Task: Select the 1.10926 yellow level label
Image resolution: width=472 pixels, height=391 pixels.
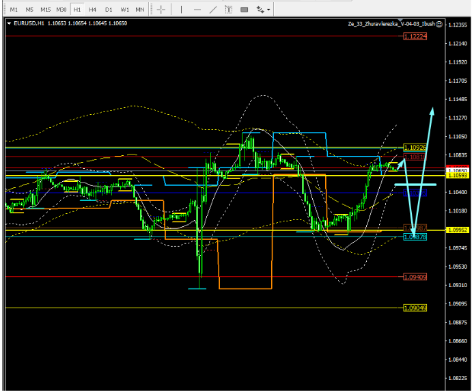Action: [415, 148]
